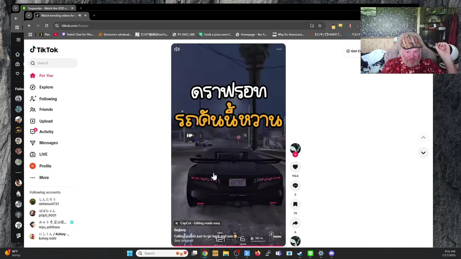The image size is (461, 259).
Task: Expand the caption with the more link
Action: [277, 236]
